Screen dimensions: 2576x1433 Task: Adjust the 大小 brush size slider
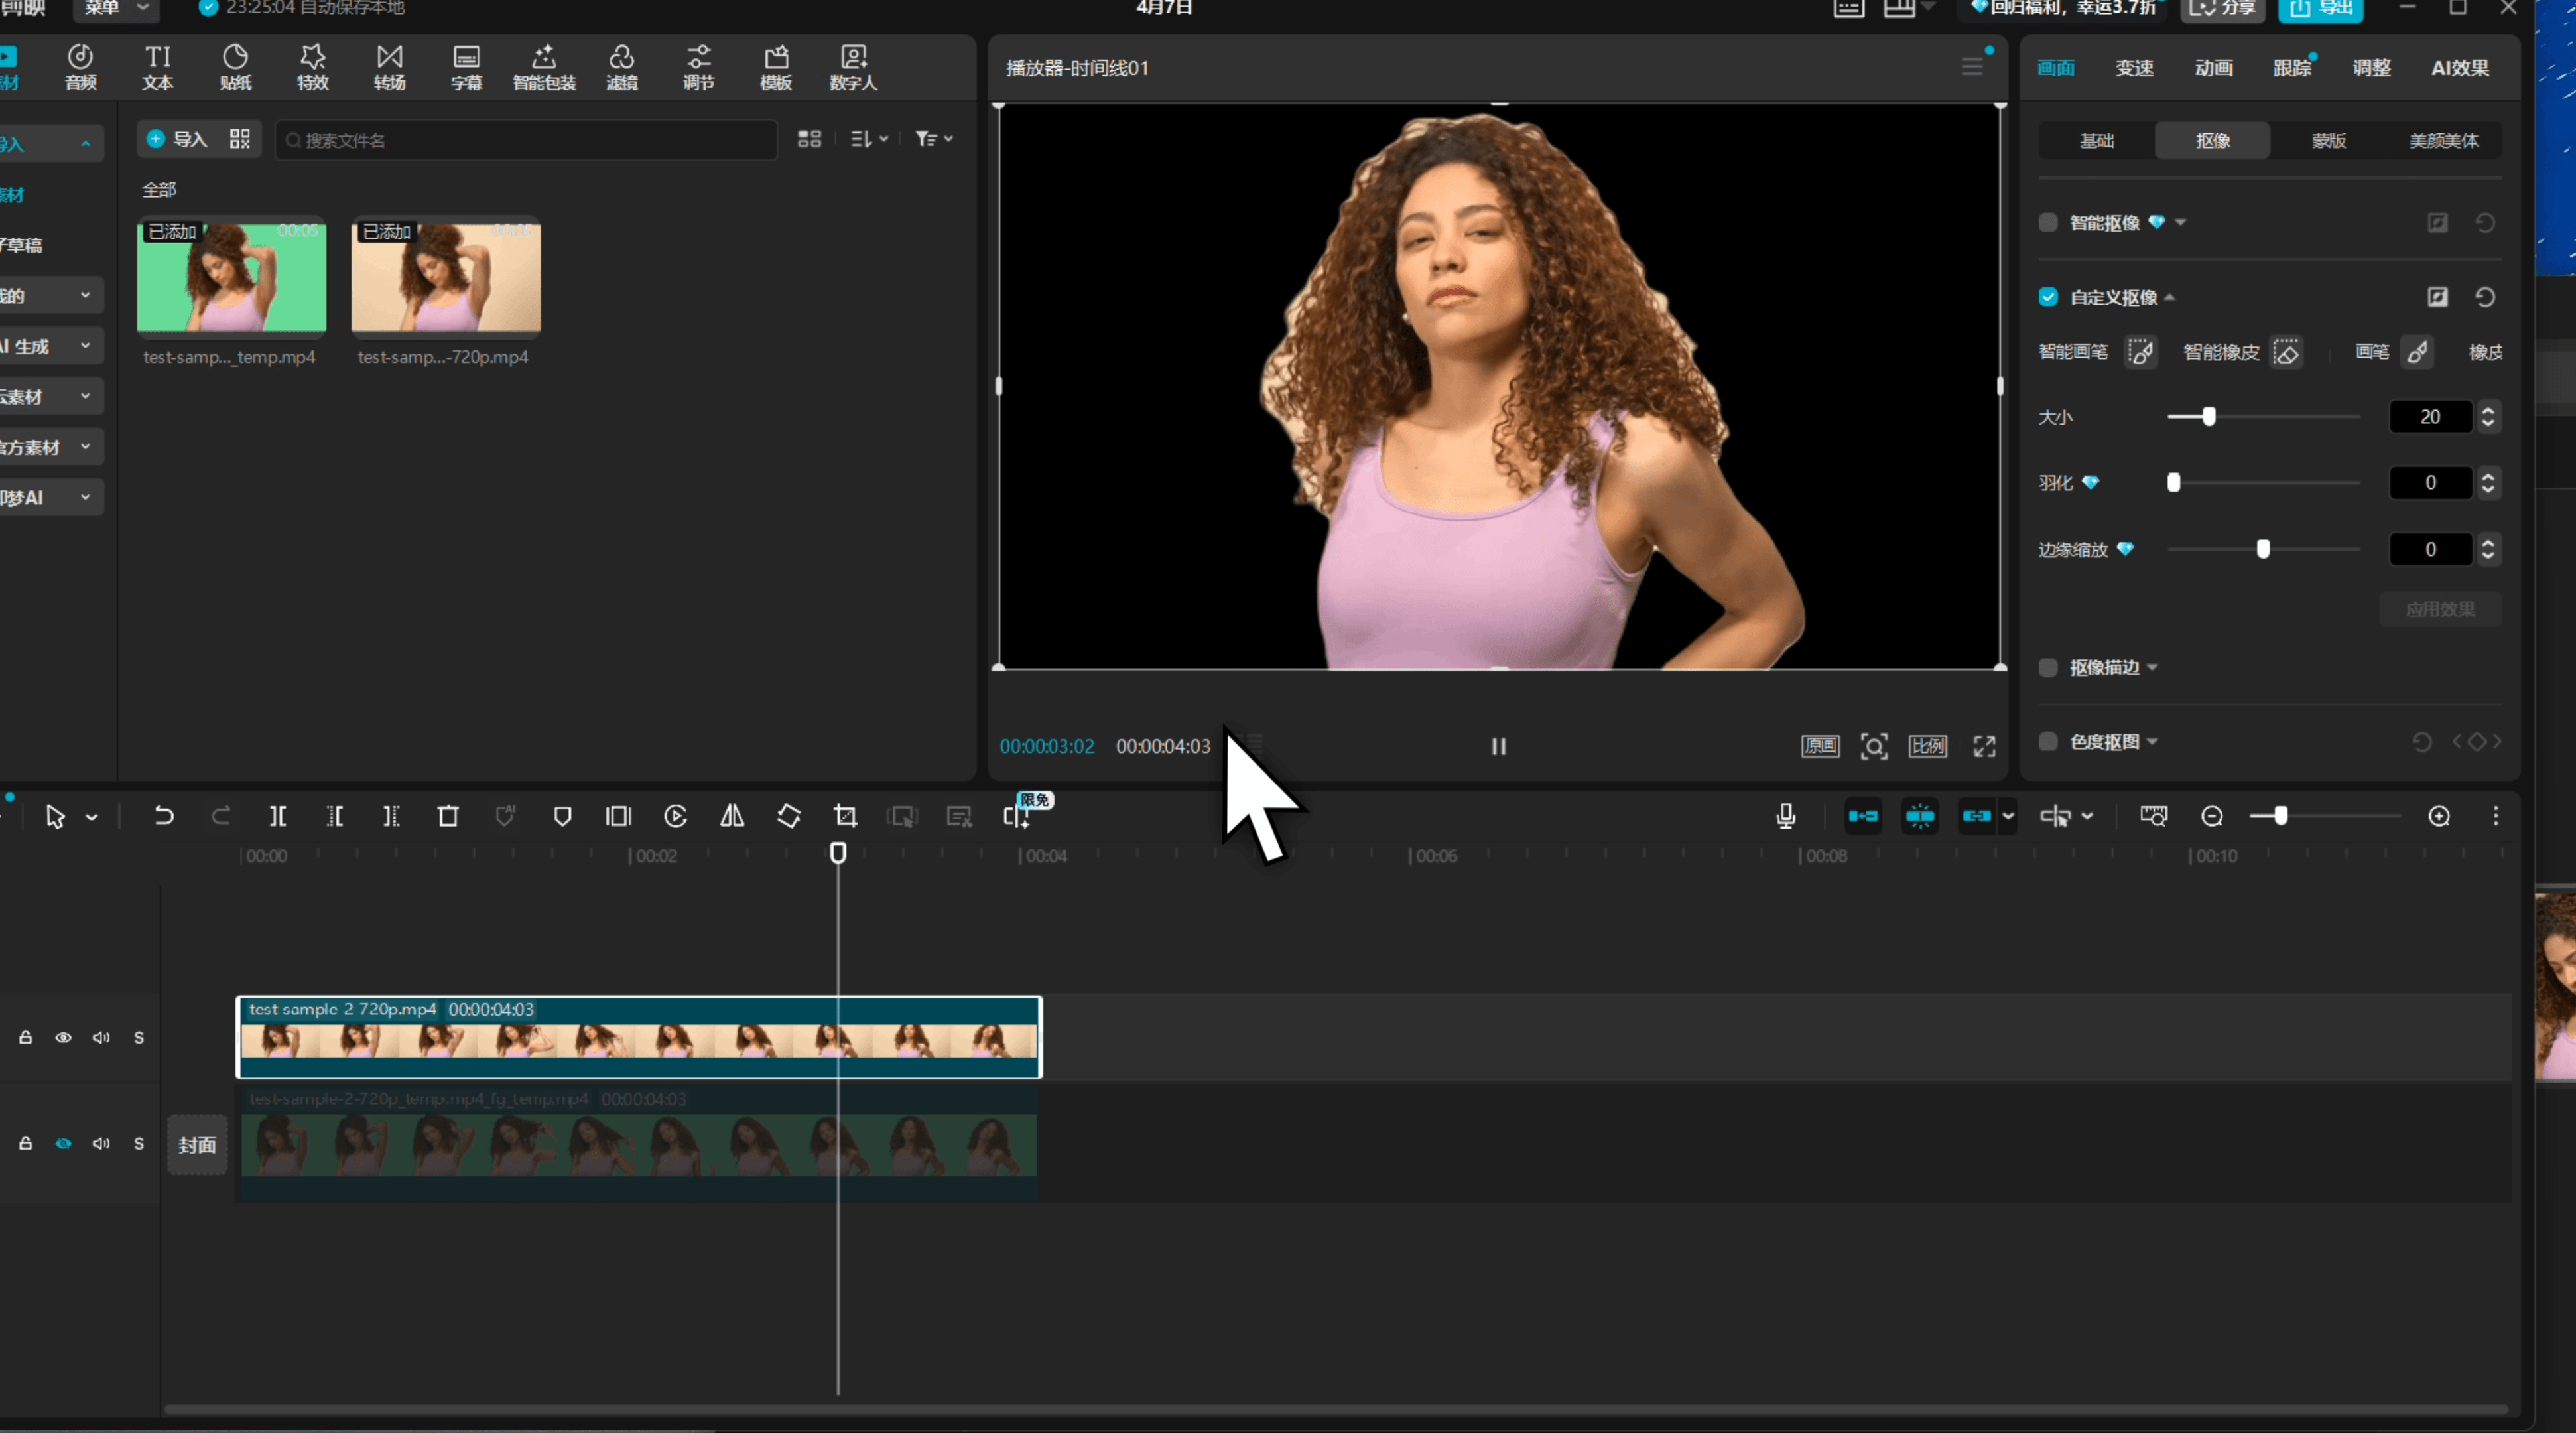[x=2208, y=416]
